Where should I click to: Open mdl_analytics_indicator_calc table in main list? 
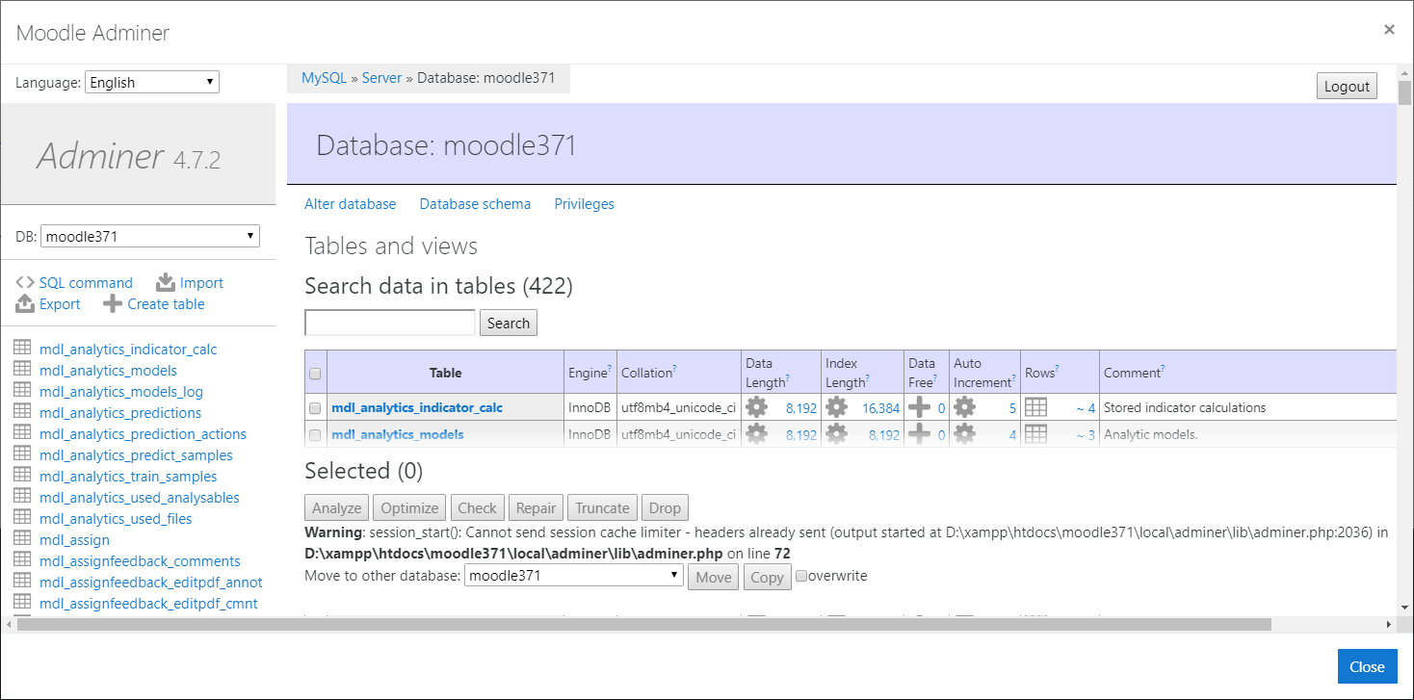pos(417,407)
